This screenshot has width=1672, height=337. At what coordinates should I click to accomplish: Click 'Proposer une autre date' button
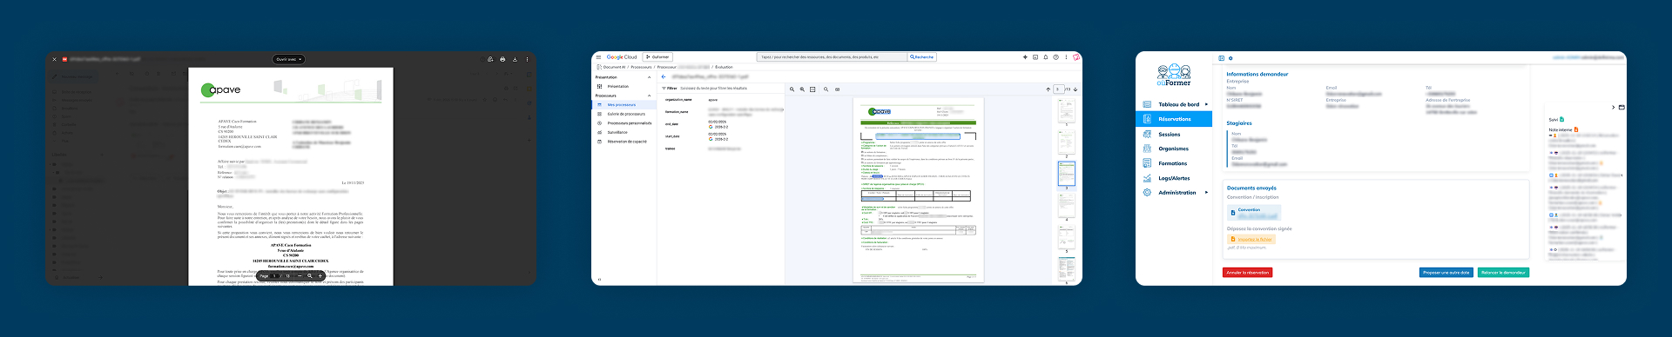pyautogui.click(x=1446, y=273)
